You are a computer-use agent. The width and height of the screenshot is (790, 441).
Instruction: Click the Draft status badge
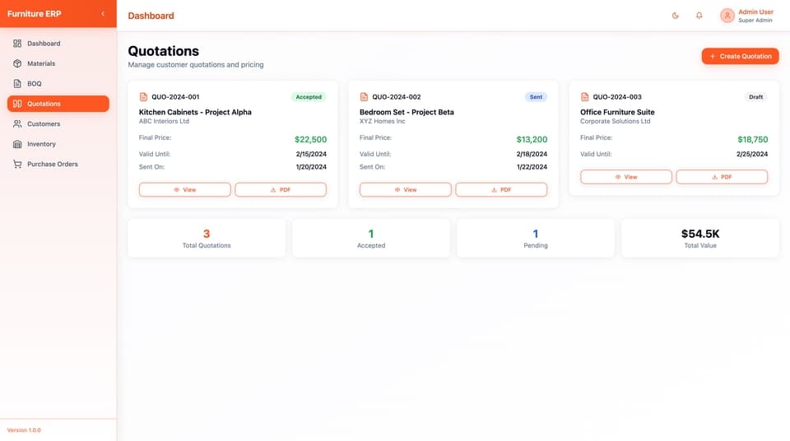[x=755, y=97]
